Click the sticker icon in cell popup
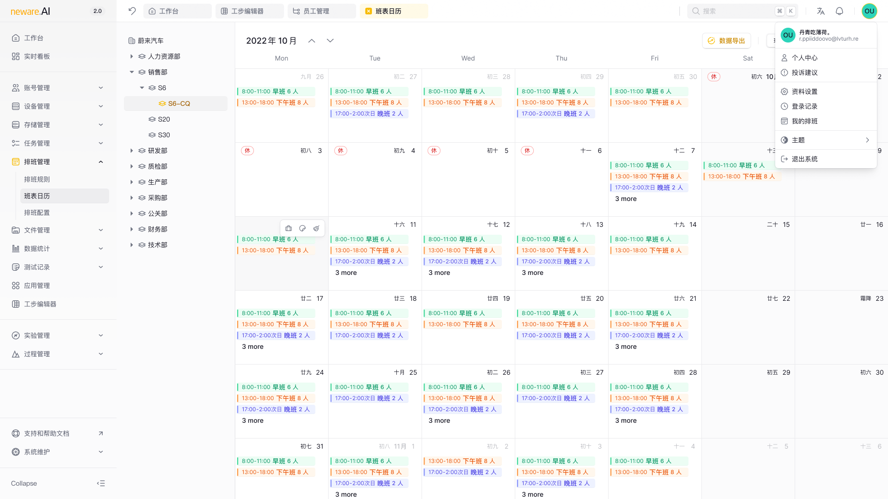Image resolution: width=888 pixels, height=499 pixels. [302, 228]
